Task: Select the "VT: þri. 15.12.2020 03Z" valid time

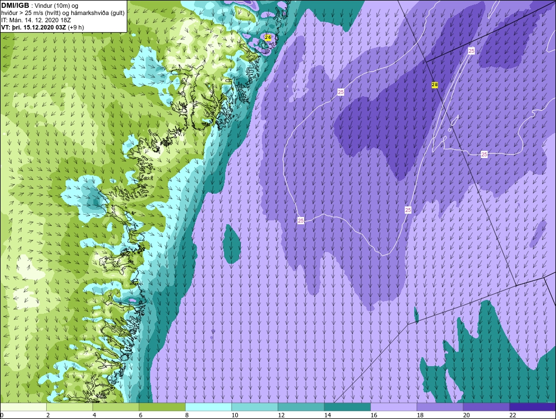Action: 33,27
